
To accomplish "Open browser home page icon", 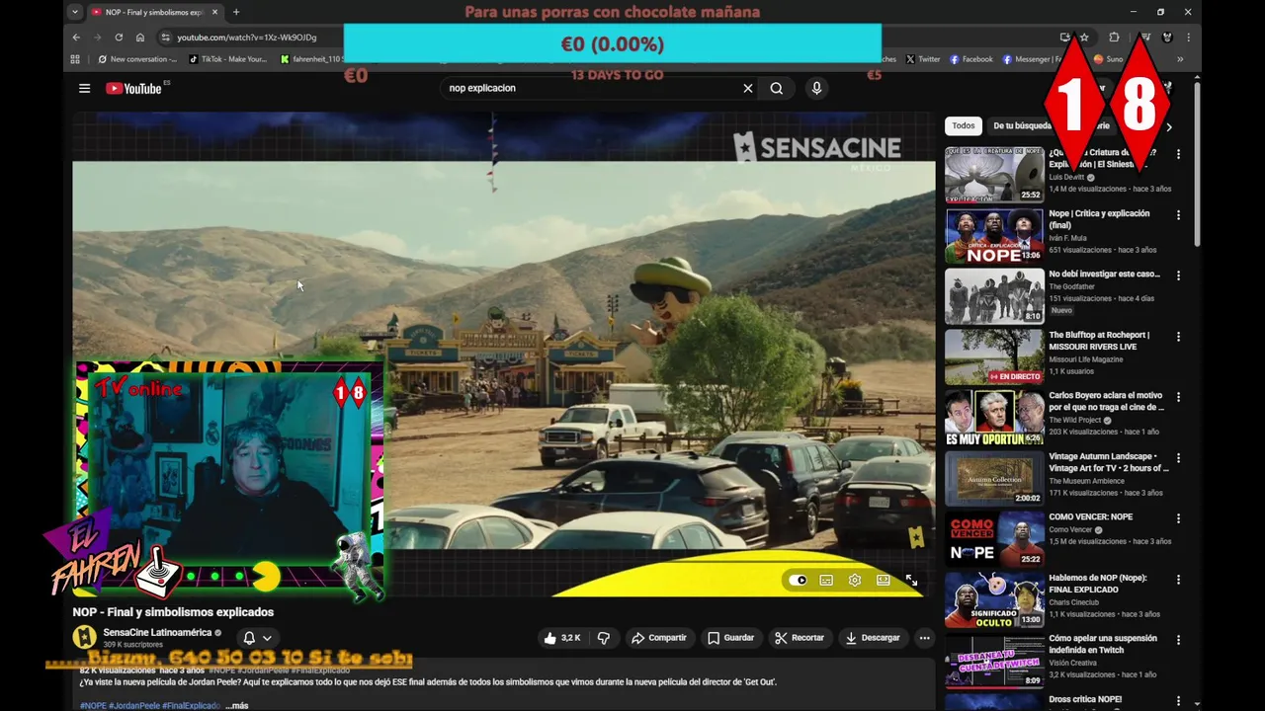I will pos(140,38).
